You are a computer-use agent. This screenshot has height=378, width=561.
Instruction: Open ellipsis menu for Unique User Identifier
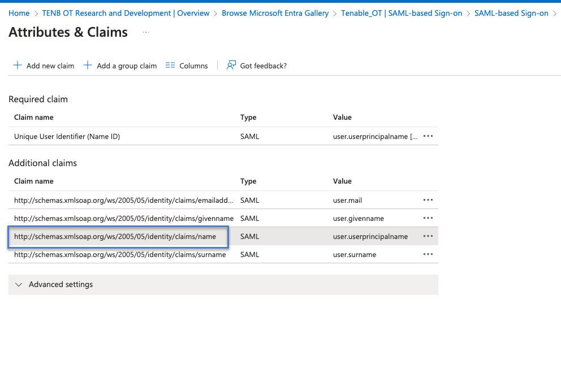(428, 136)
